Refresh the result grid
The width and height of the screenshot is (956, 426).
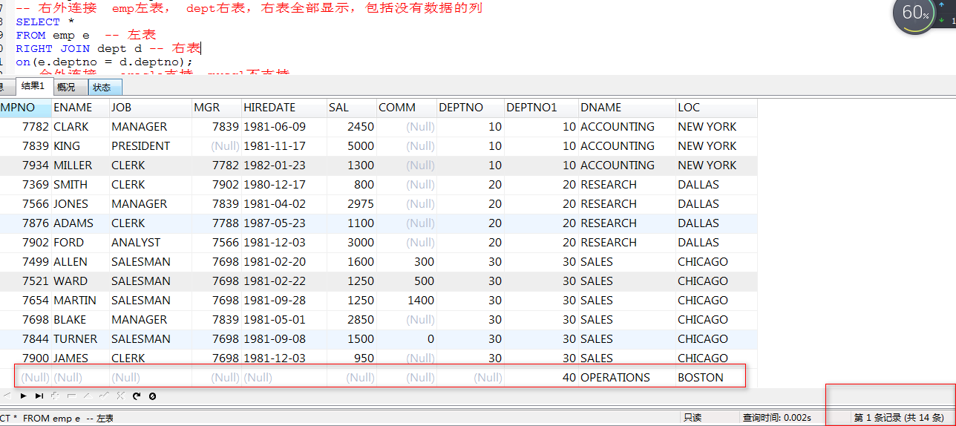137,396
